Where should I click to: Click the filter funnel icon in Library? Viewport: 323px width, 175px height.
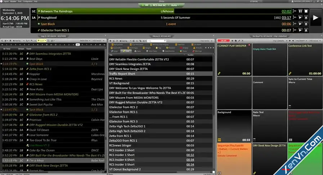[165, 41]
